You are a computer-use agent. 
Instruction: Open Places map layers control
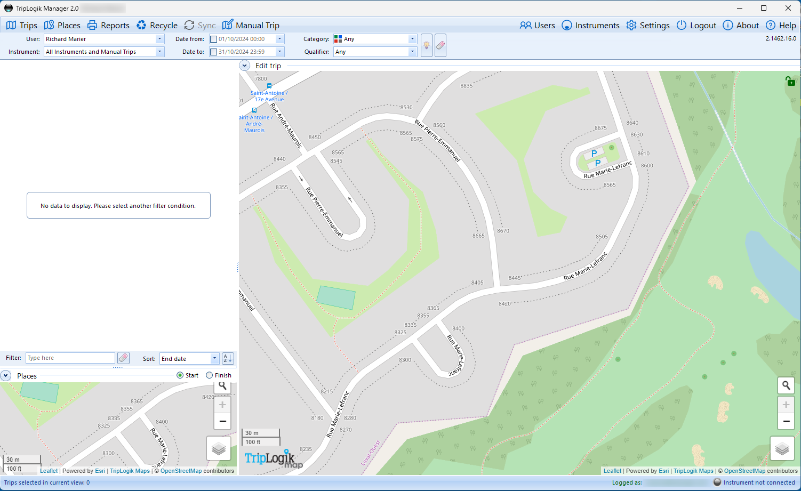(219, 448)
